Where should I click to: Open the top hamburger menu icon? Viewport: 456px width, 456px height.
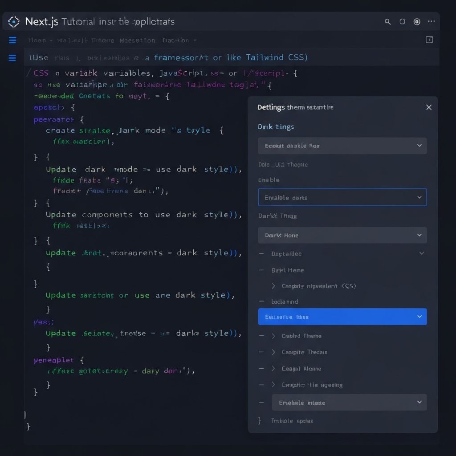(x=12, y=40)
